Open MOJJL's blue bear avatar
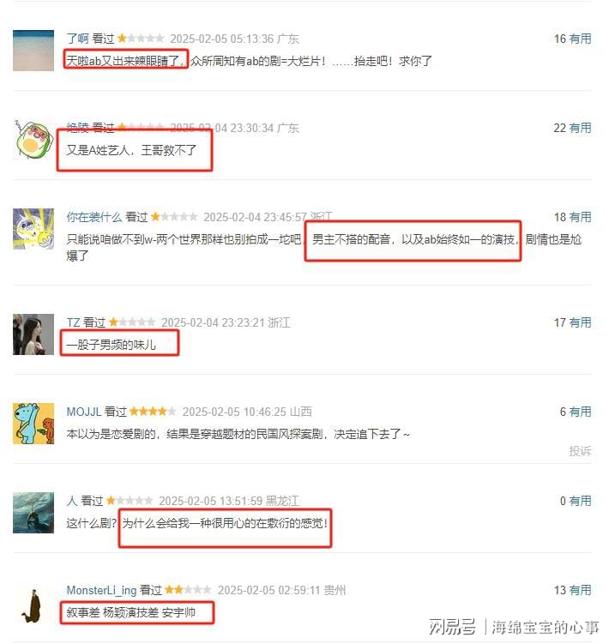This screenshot has height=644, width=615. pyautogui.click(x=33, y=424)
